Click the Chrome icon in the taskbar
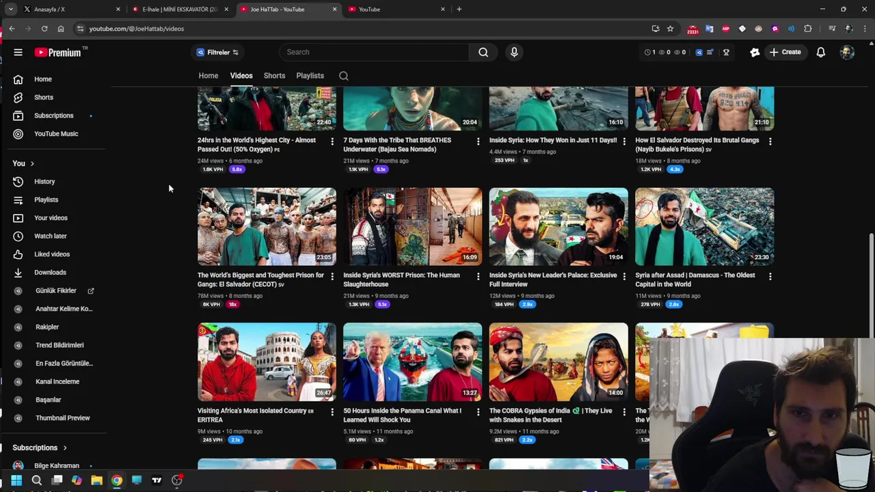 click(x=117, y=480)
